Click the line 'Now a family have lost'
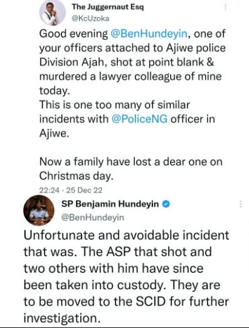 pyautogui.click(x=131, y=162)
